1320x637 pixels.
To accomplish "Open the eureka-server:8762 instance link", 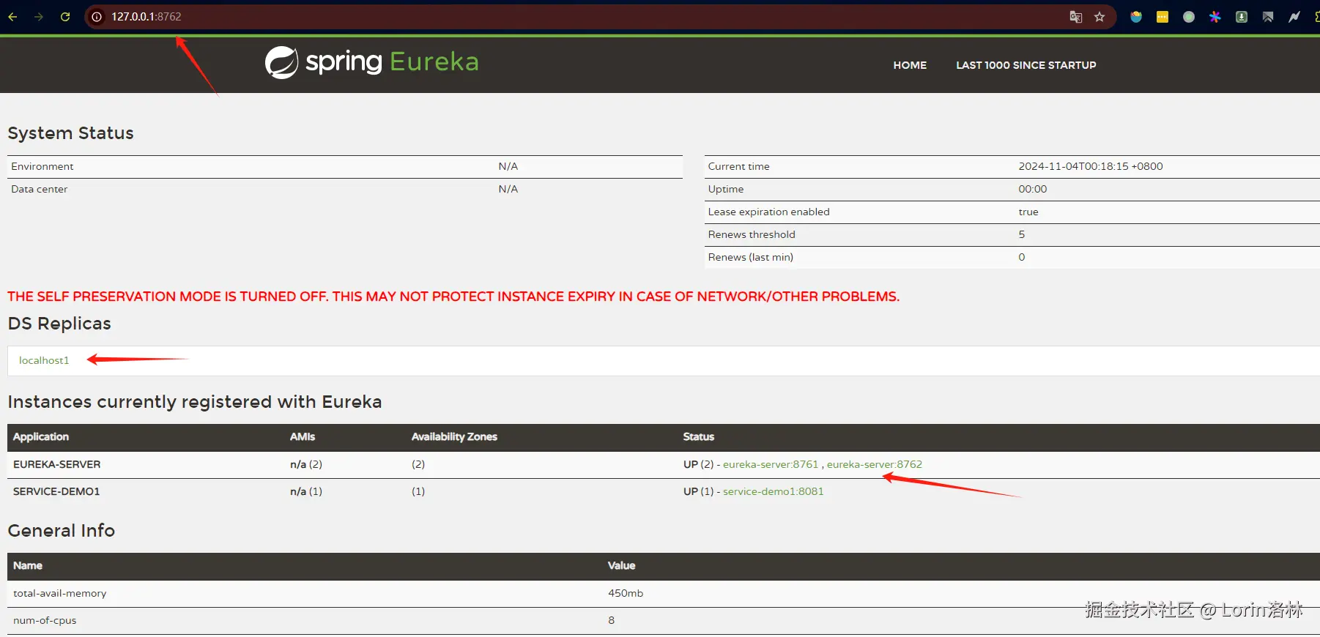I will 875,464.
